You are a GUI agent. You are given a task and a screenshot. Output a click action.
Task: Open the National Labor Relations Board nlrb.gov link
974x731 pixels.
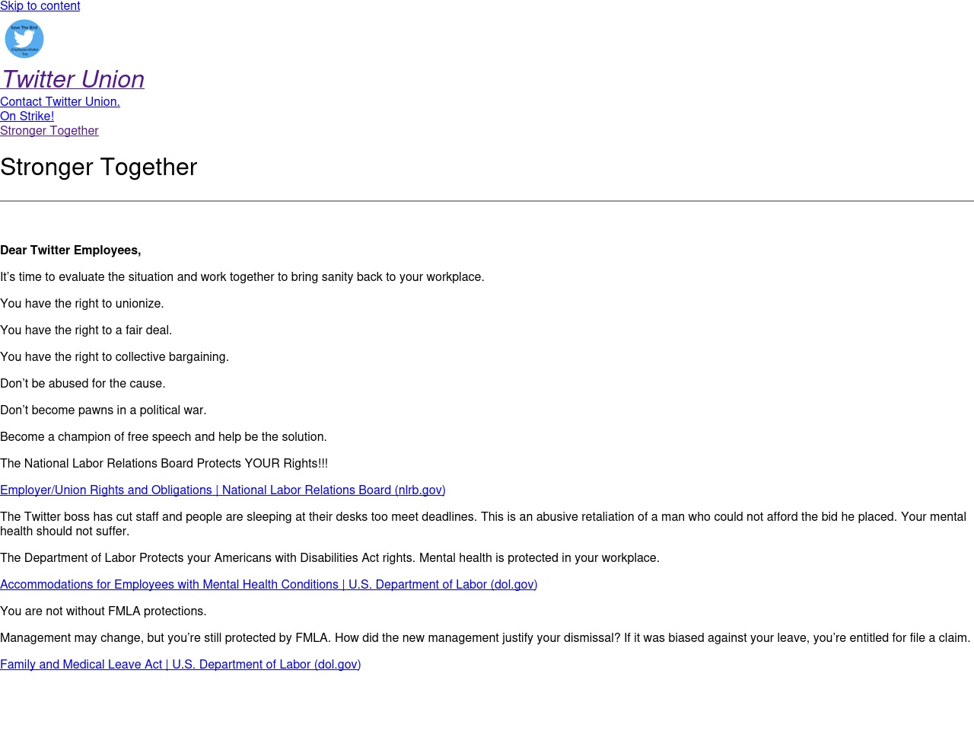click(x=223, y=490)
